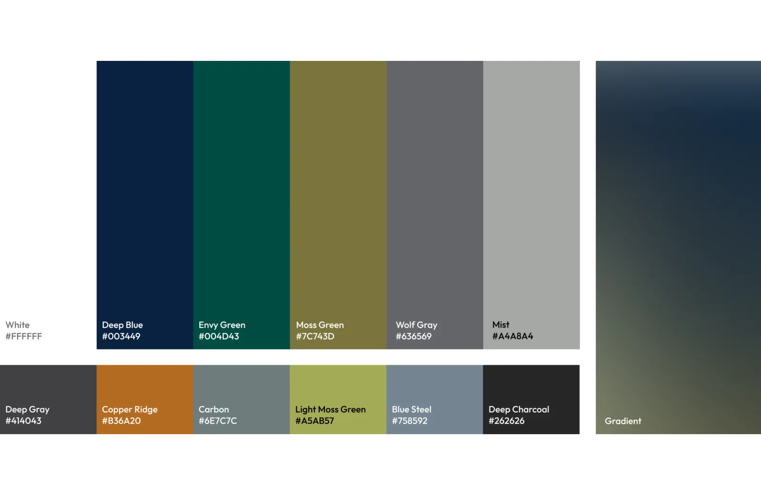This screenshot has width=761, height=495.
Task: Select the Deep Blue color swatch
Action: click(x=145, y=190)
